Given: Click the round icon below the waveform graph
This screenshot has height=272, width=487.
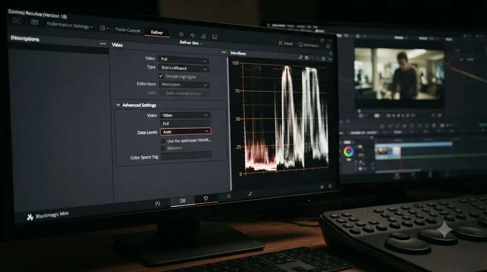Looking at the screenshot, I should (330, 186).
